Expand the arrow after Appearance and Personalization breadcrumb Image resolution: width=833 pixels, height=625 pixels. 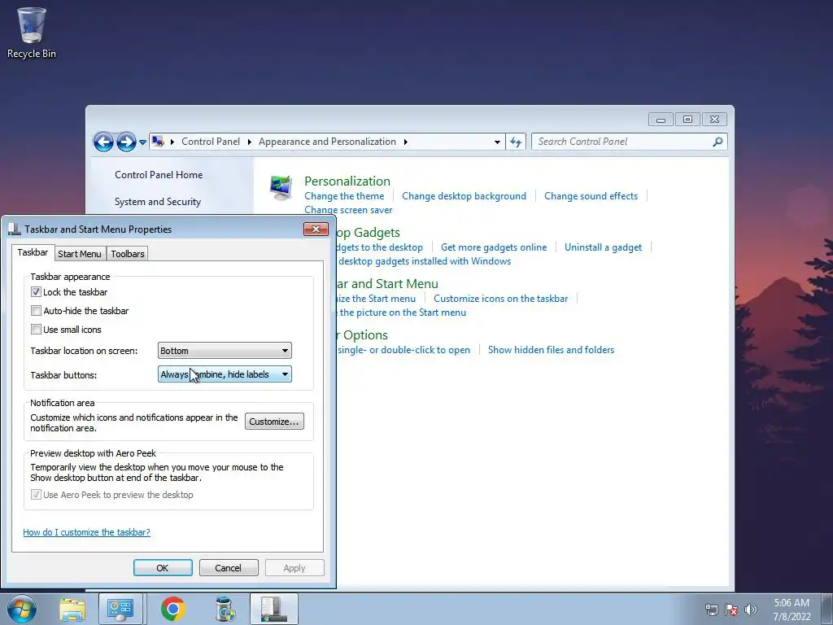[405, 142]
